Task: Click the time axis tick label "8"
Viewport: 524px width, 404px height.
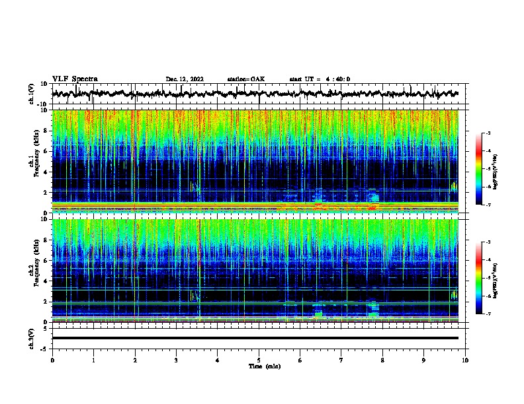Action: [x=382, y=360]
